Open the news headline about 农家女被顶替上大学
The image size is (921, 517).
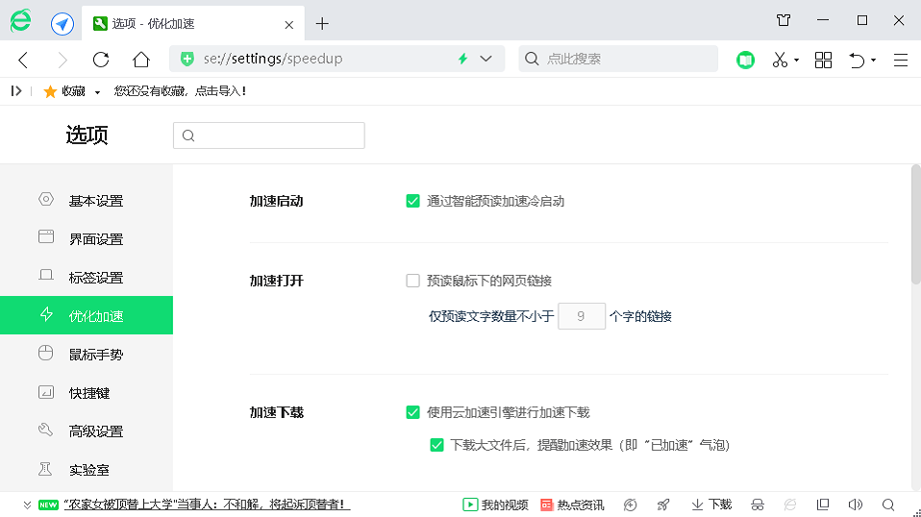coord(207,505)
